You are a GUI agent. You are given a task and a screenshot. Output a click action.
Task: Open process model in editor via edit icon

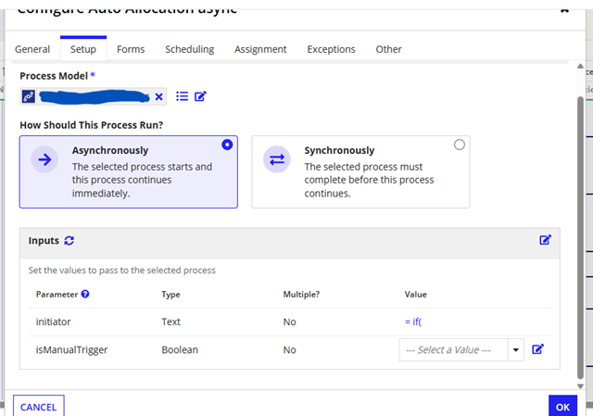point(200,95)
